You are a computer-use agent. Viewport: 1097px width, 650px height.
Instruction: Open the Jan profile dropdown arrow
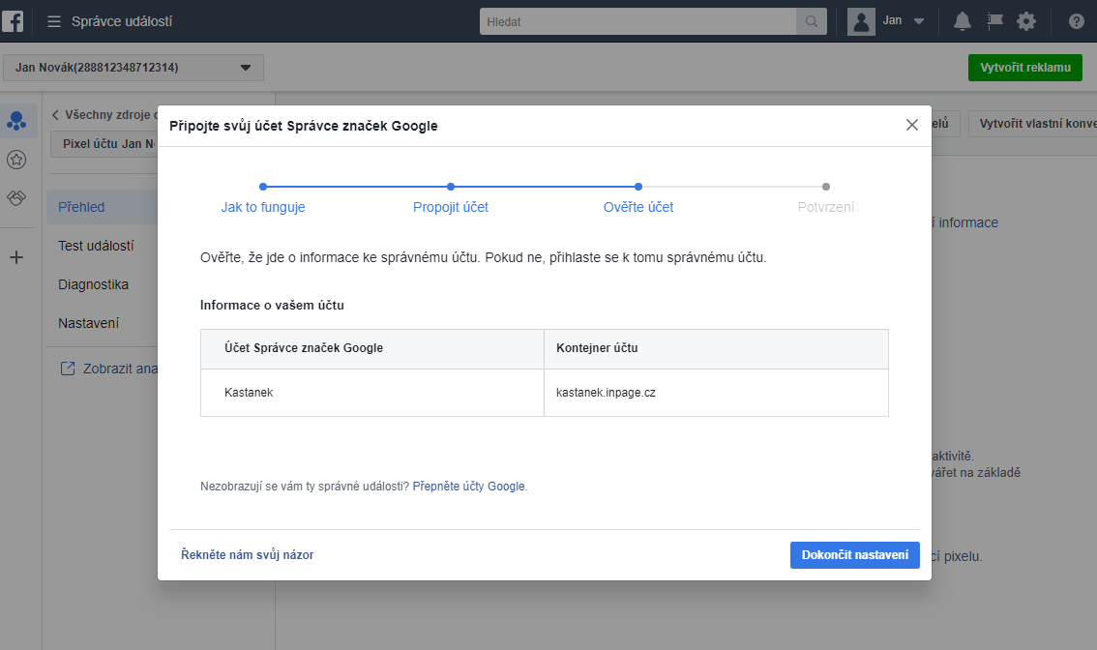(919, 21)
